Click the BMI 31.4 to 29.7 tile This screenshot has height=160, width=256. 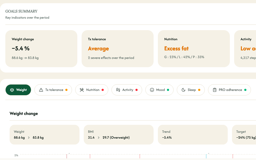tap(119, 135)
